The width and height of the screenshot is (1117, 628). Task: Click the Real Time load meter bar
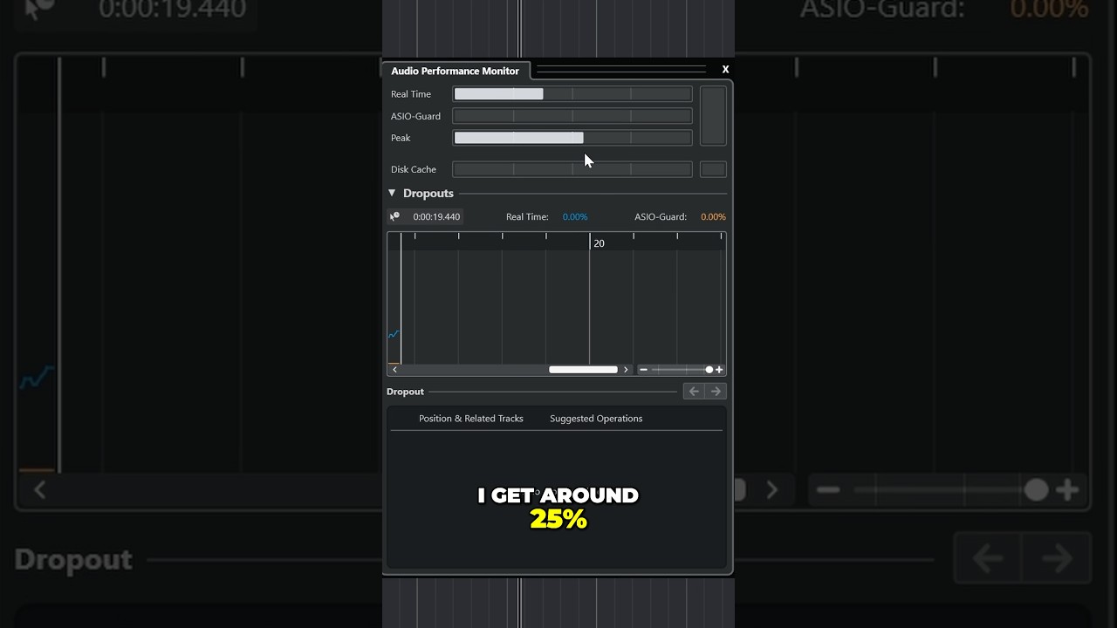[572, 94]
